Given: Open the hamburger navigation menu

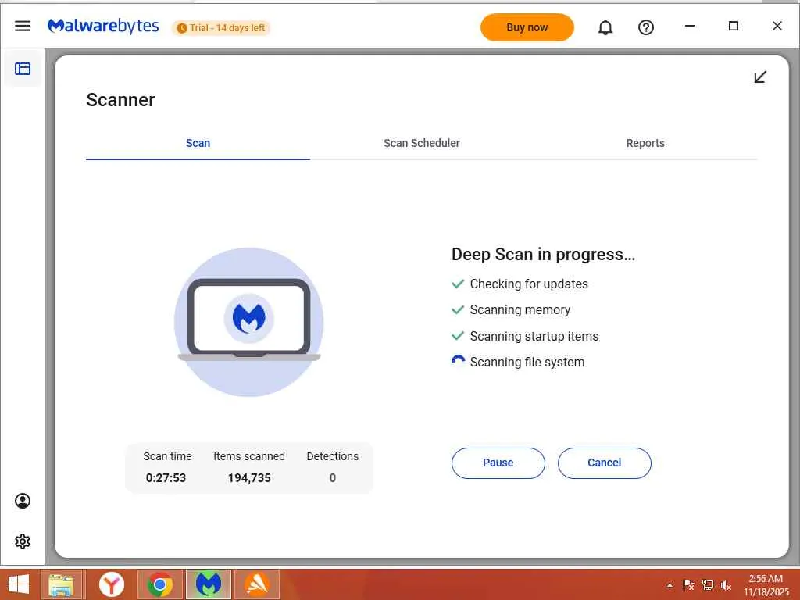Looking at the screenshot, I should [x=23, y=26].
